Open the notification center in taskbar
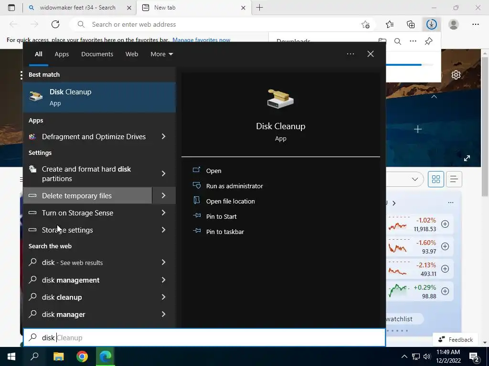The height and width of the screenshot is (366, 489). tap(474, 357)
